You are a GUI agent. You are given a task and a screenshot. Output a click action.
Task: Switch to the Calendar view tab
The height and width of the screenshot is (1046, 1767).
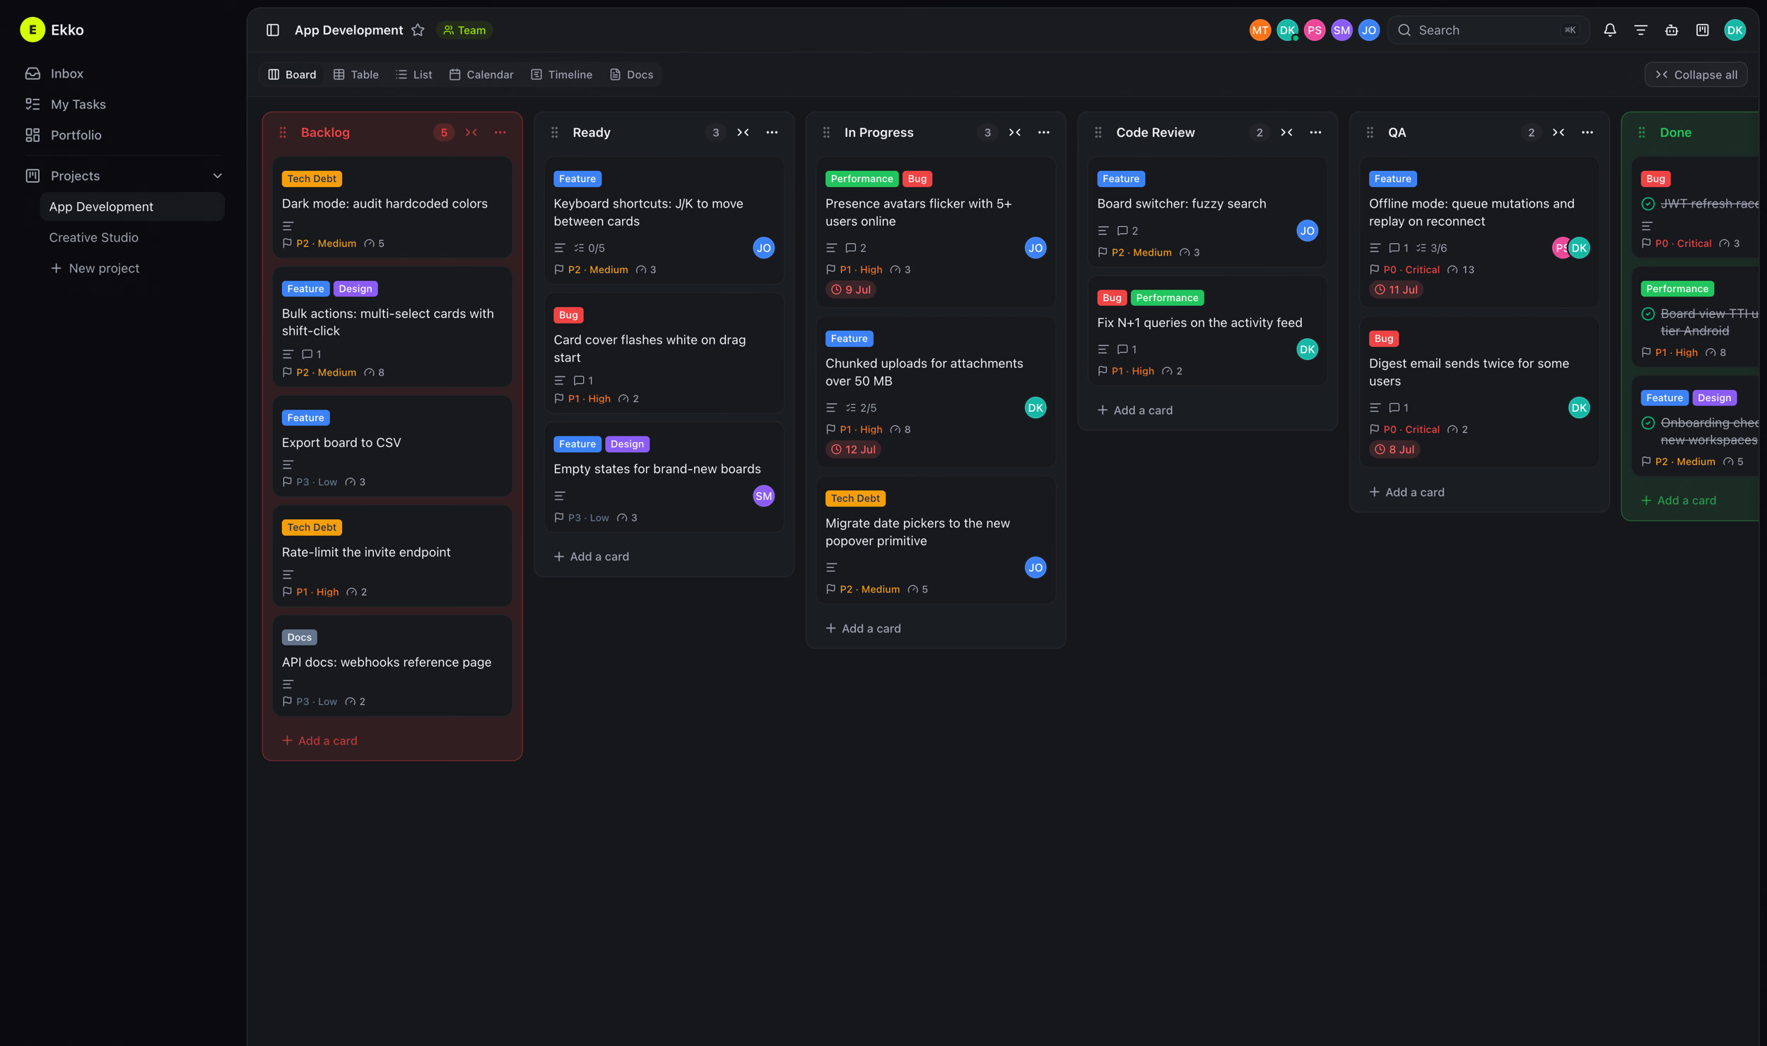481,74
